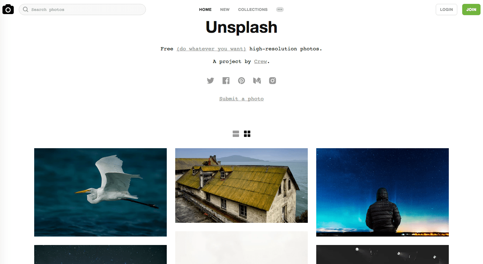Click the LOGIN button

[446, 10]
